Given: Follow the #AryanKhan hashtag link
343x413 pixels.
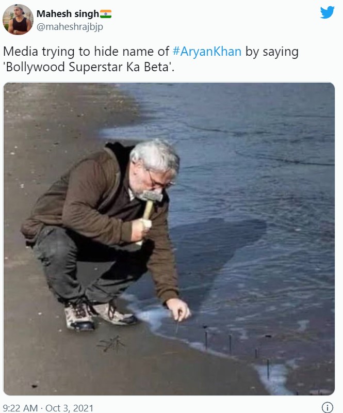Looking at the screenshot, I should pos(207,51).
